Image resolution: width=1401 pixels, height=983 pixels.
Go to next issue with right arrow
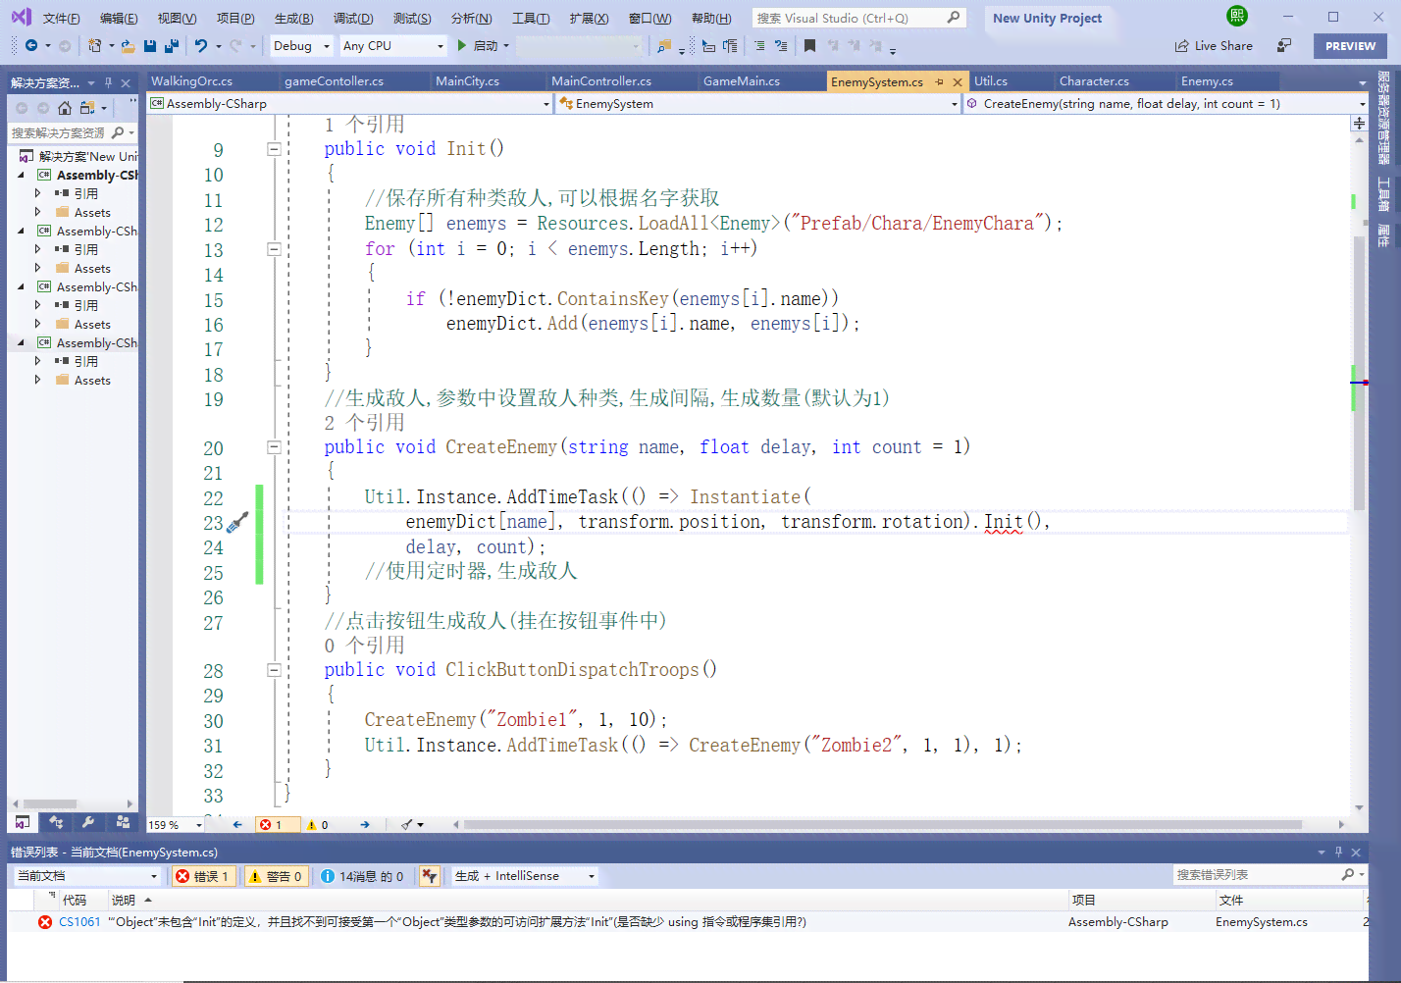[x=365, y=824]
